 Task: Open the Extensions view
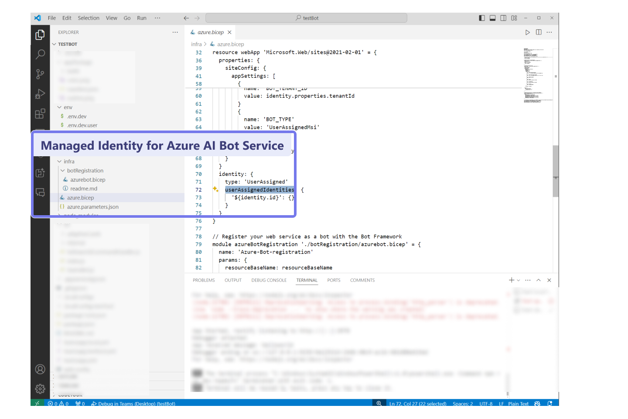[40, 114]
